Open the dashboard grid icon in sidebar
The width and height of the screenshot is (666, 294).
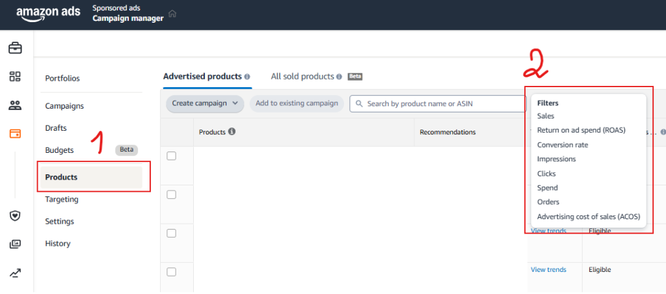pyautogui.click(x=15, y=77)
